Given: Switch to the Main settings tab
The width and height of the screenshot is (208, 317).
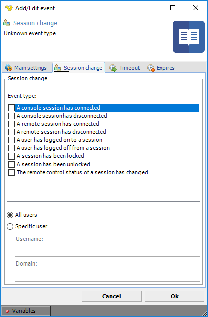Looking at the screenshot, I should point(25,68).
